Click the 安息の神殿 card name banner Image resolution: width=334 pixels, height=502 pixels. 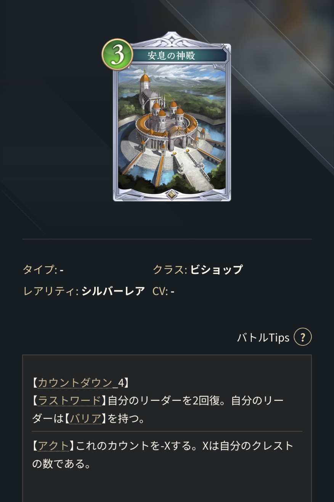(172, 55)
